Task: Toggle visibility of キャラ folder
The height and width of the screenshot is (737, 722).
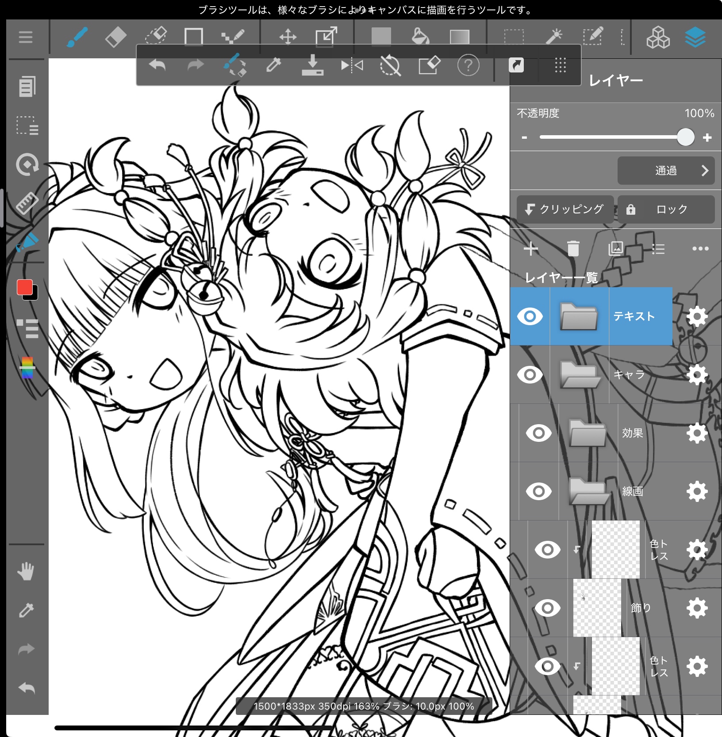Action: (x=530, y=375)
